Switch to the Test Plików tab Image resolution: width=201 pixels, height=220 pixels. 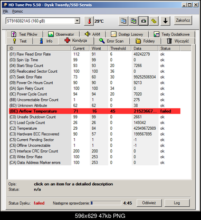click(x=24, y=34)
